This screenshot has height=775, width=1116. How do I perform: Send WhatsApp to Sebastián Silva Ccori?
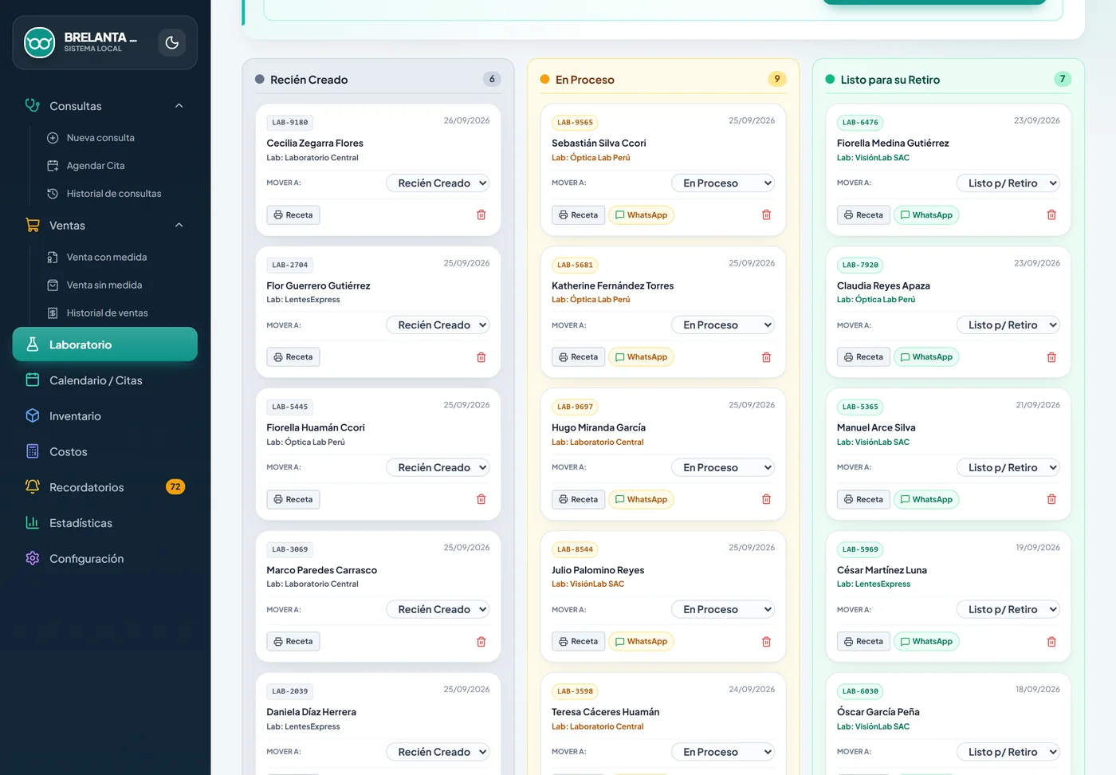pyautogui.click(x=641, y=215)
